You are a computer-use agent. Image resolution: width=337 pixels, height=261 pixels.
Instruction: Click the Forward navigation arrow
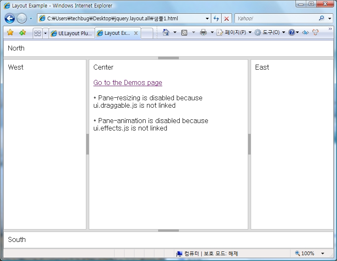(22, 19)
